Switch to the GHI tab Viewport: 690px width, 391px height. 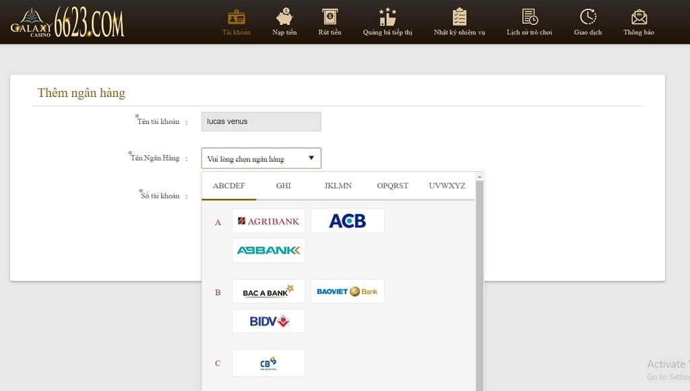pos(284,186)
